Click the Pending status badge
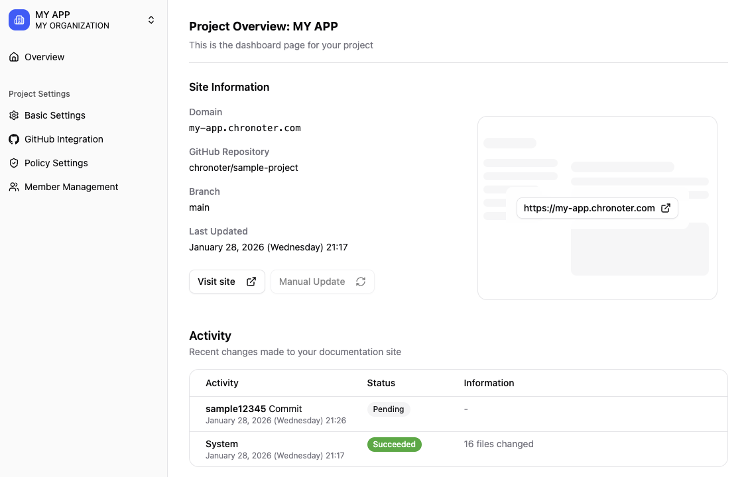The height and width of the screenshot is (477, 746). 389,409
